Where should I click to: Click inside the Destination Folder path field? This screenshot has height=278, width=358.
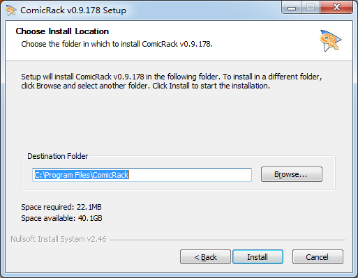coord(142,175)
